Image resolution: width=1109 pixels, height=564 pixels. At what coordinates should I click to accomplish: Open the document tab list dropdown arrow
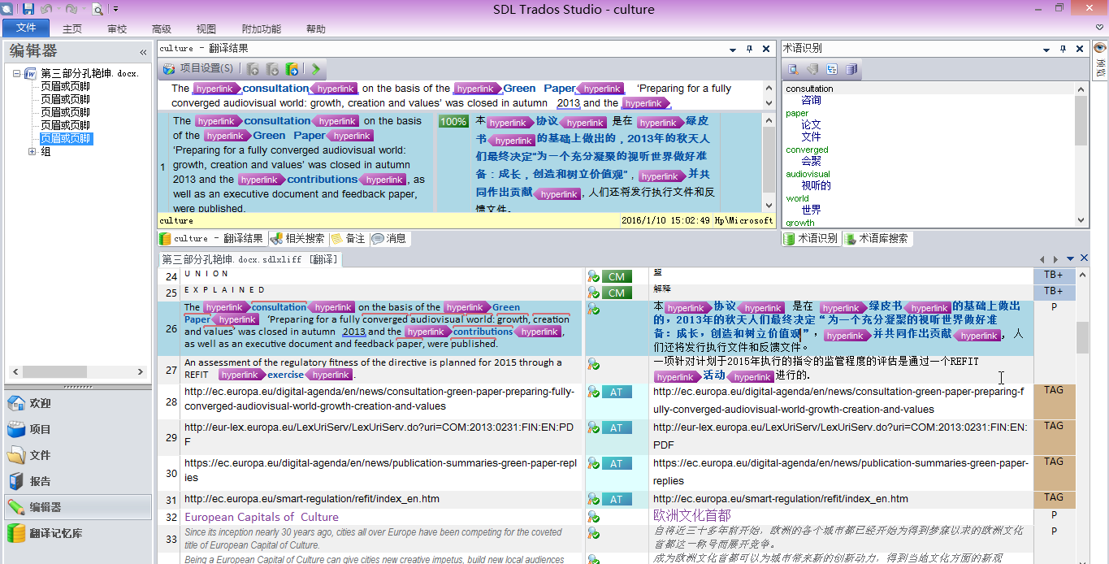pyautogui.click(x=1070, y=259)
